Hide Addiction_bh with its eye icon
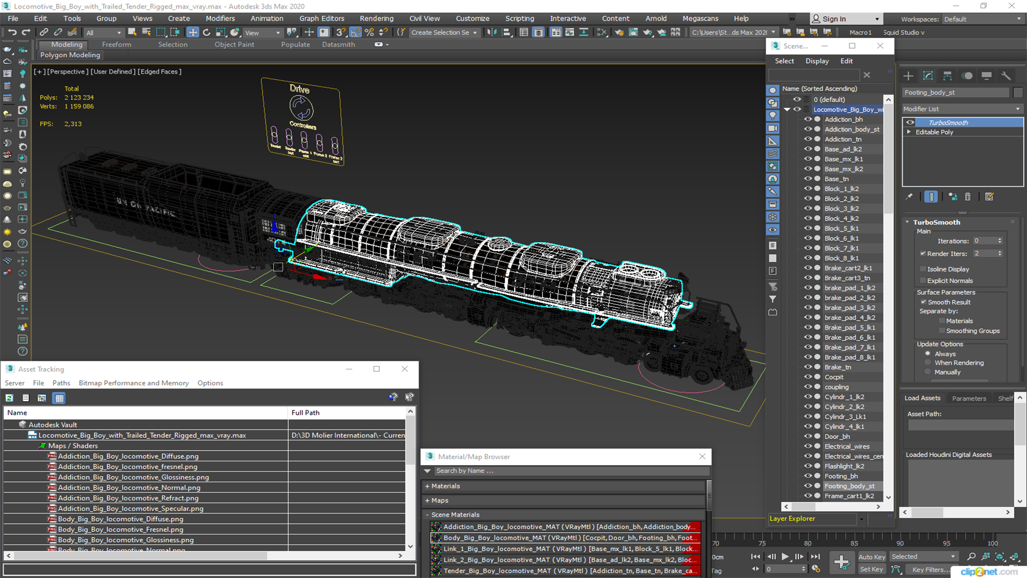Image resolution: width=1027 pixels, height=578 pixels. coord(808,119)
